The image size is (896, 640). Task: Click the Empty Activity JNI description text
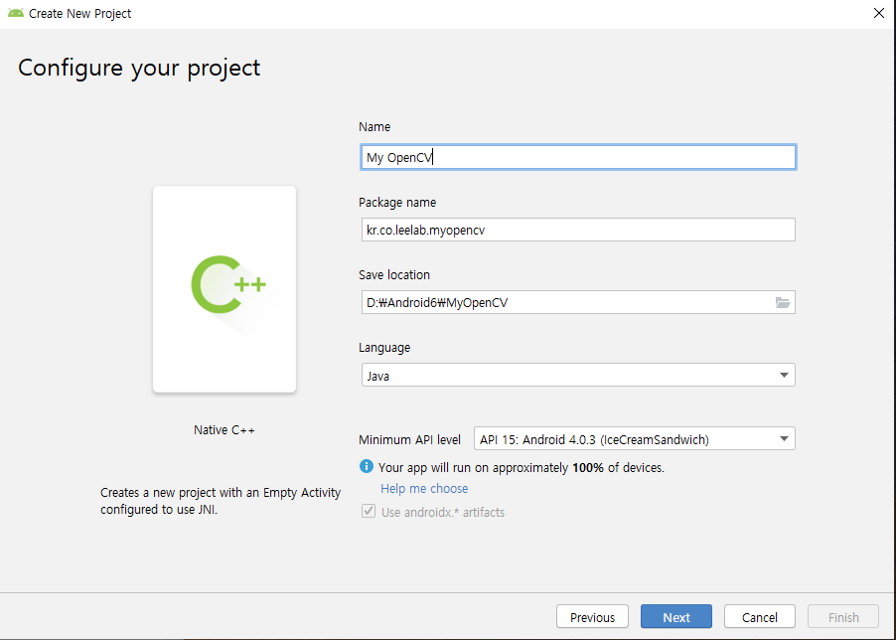coord(221,501)
